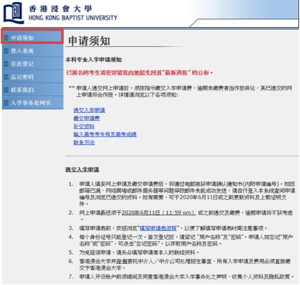Follow the 补交资料 link

point(84,126)
